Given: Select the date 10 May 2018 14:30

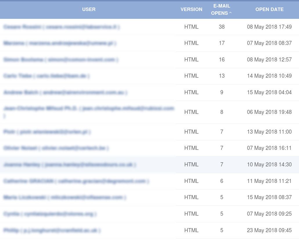Looking at the screenshot, I should (x=269, y=165).
